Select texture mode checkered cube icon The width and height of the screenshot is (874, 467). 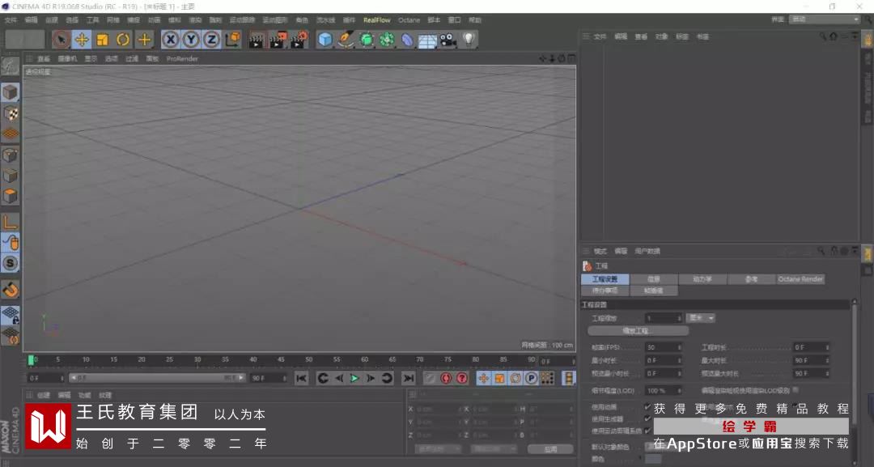10,113
